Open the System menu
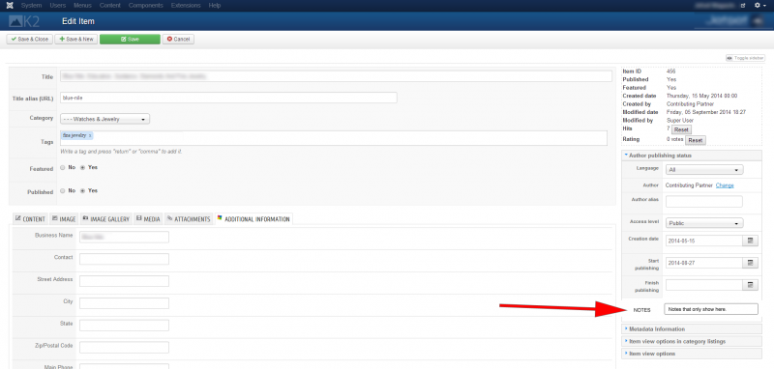Viewport: 774px width, 369px height. 31,6
